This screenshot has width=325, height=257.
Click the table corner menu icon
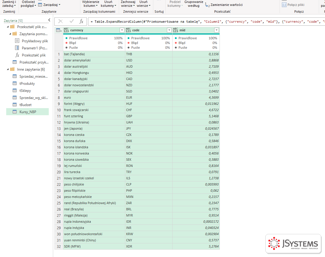coord(59,30)
